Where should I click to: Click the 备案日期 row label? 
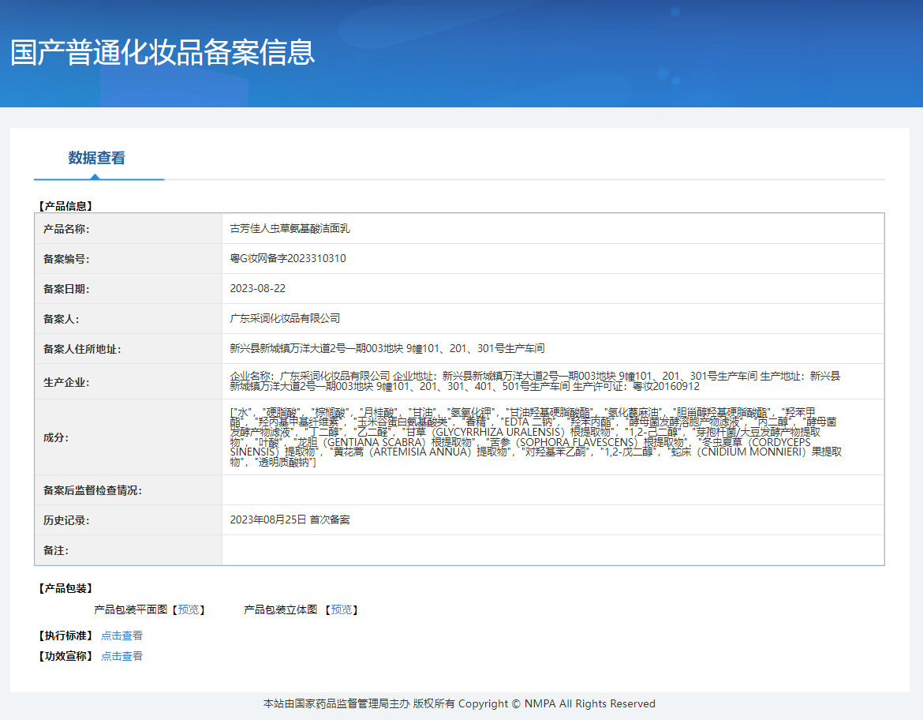66,289
